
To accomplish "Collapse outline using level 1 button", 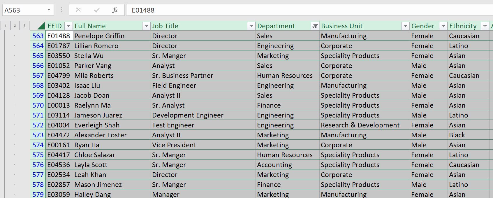I will point(5,26).
